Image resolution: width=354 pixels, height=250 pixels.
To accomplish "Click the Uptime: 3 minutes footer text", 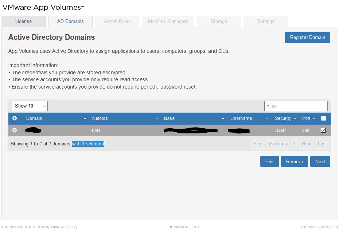I will click(319, 227).
